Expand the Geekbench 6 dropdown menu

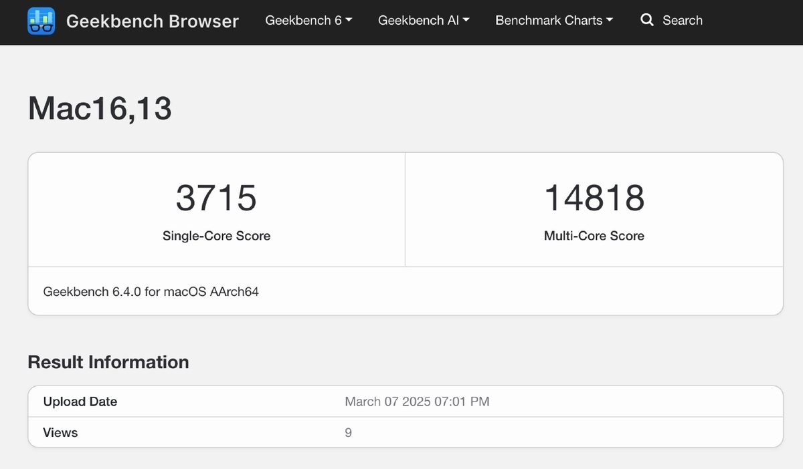click(x=308, y=20)
